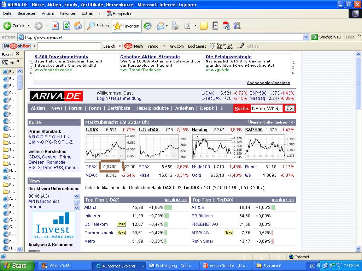
Task: Click the Infineon stock link
Action: pos(92,216)
